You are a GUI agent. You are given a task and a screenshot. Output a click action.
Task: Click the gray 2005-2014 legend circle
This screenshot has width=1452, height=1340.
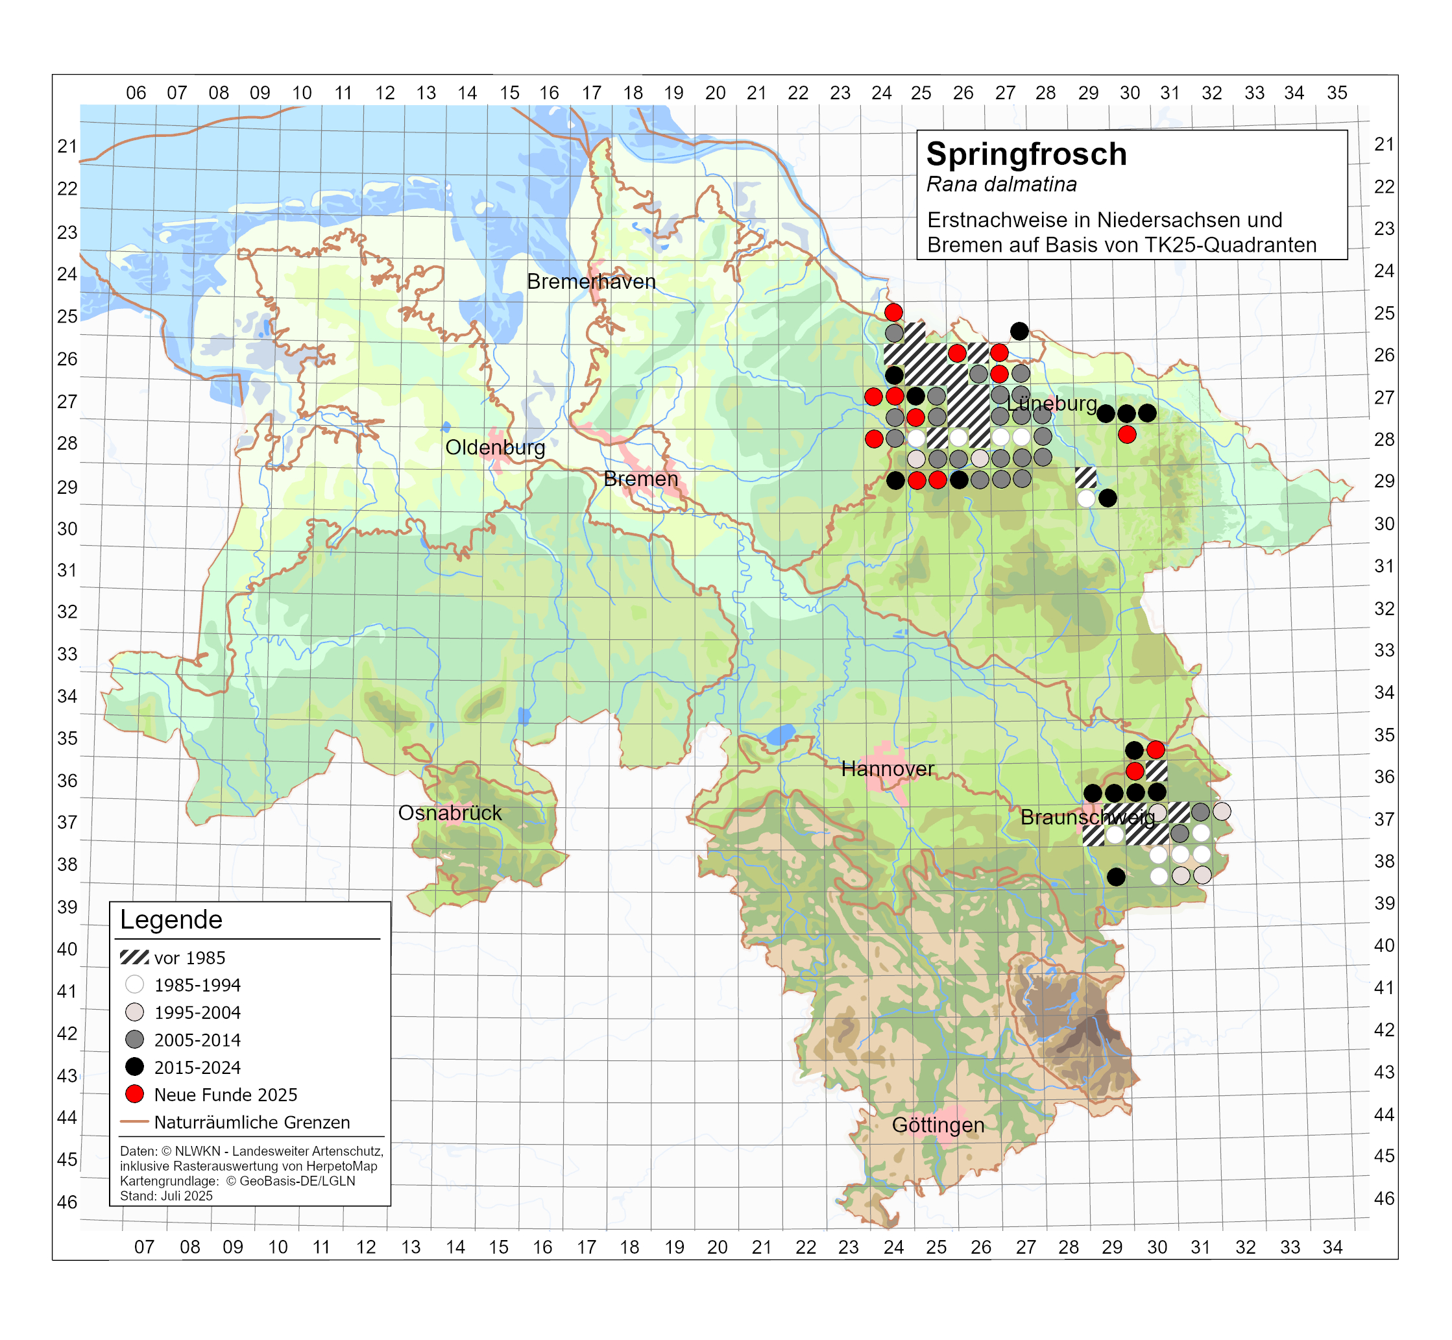pyautogui.click(x=135, y=1040)
